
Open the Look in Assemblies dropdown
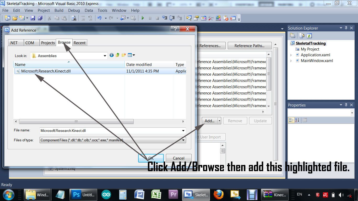tap(104, 55)
